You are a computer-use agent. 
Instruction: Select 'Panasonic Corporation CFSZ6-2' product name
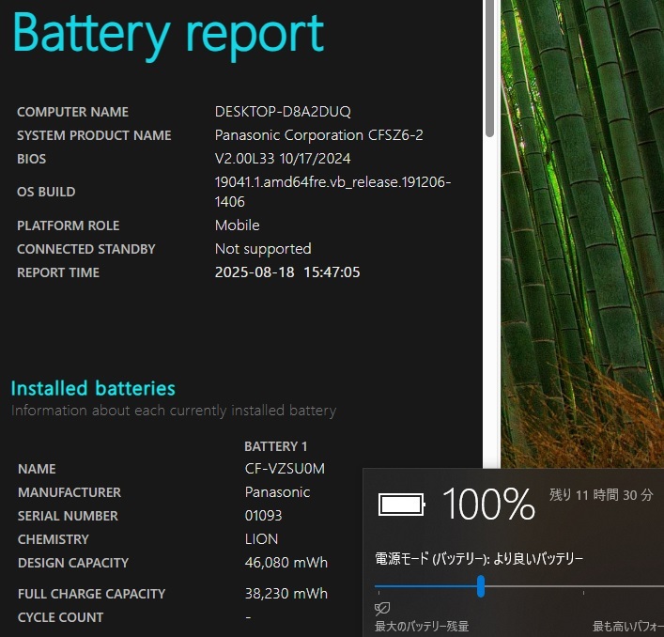(x=319, y=135)
